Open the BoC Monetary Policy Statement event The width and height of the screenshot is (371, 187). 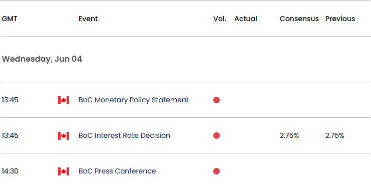134,100
